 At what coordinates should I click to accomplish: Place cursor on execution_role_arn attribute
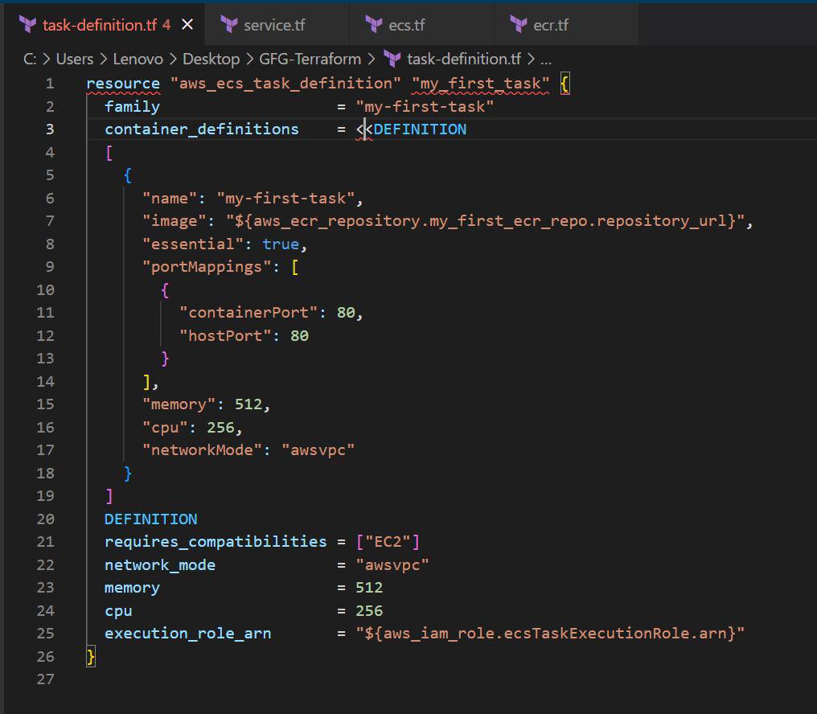[187, 634]
